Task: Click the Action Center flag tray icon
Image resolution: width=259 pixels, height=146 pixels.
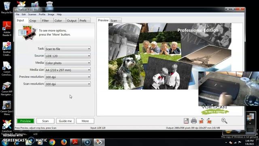Action: [240, 142]
